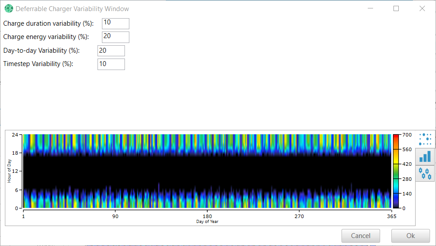Click the window title bar text
This screenshot has height=246, width=436.
(x=73, y=8)
